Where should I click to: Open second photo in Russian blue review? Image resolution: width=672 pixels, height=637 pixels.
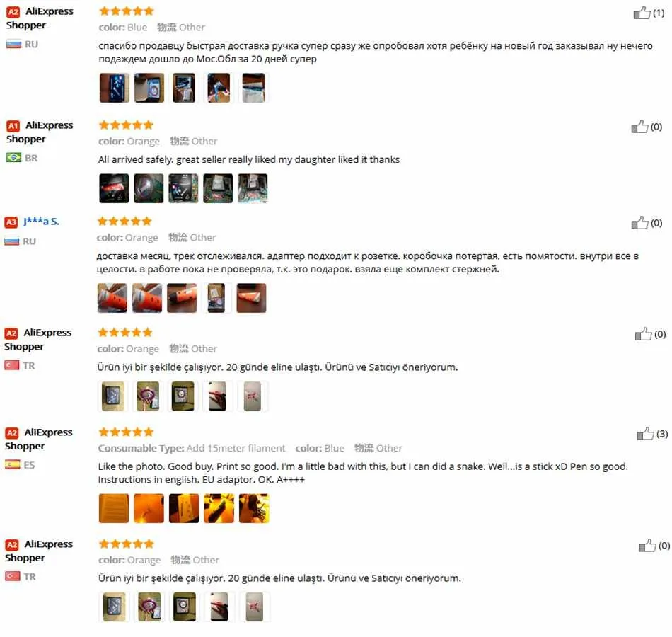(x=149, y=88)
